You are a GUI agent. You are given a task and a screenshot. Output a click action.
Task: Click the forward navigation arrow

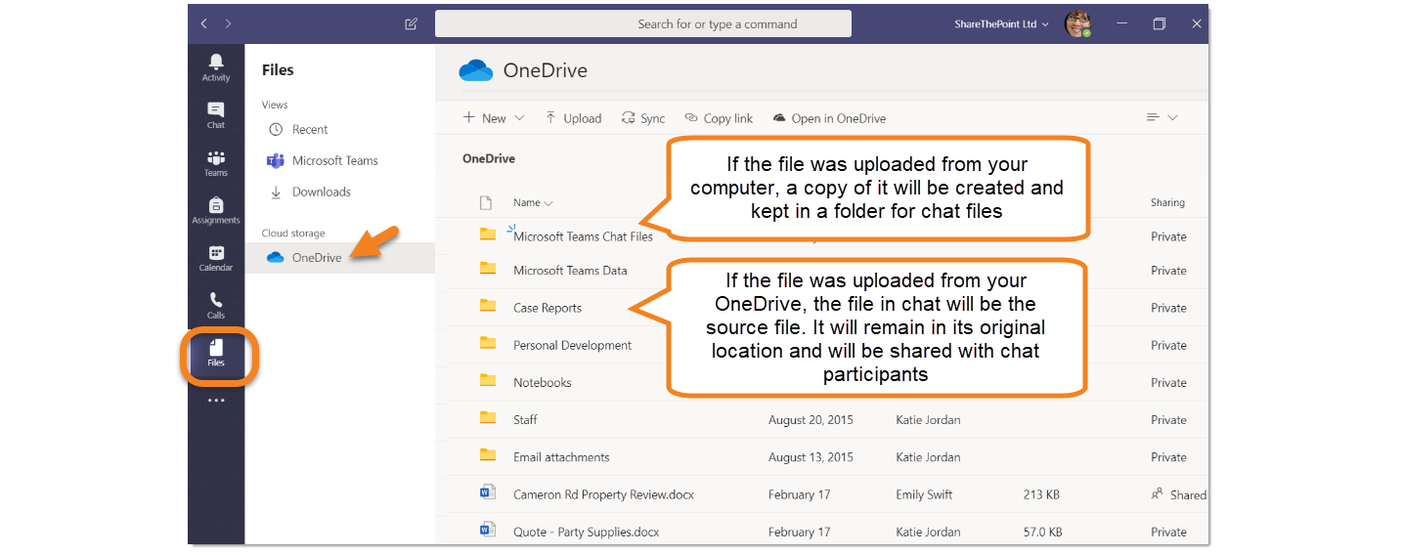point(228,23)
